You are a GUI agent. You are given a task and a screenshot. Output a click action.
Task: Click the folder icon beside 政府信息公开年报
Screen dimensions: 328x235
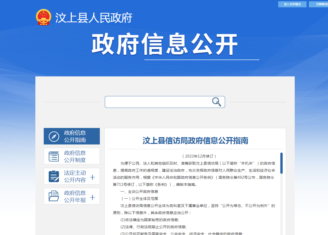coord(54,196)
